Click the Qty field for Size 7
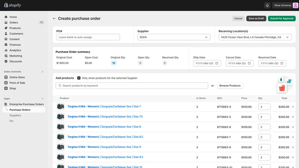The width and height of the screenshot is (299, 168). [x=264, y=107]
